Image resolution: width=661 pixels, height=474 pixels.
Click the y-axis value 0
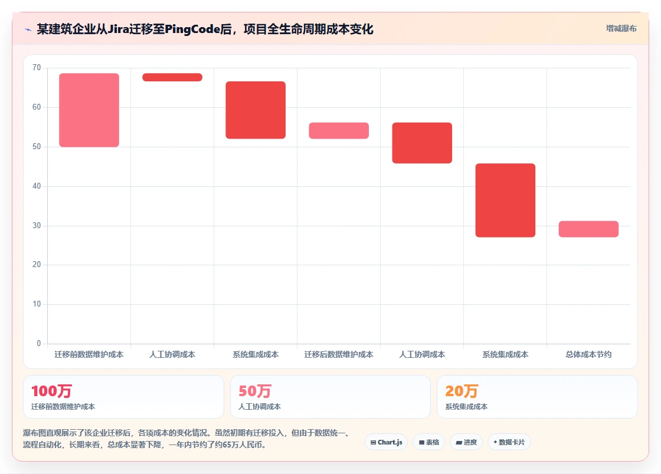click(39, 344)
